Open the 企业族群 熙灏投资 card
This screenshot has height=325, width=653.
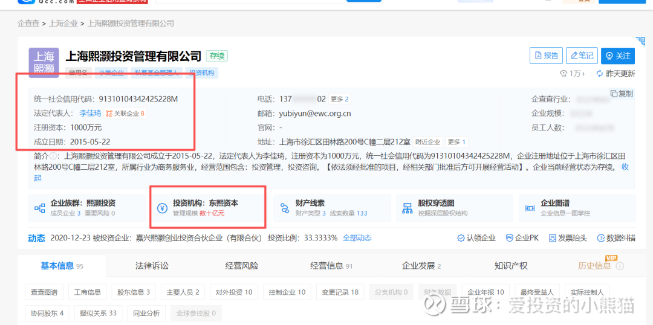(x=87, y=208)
